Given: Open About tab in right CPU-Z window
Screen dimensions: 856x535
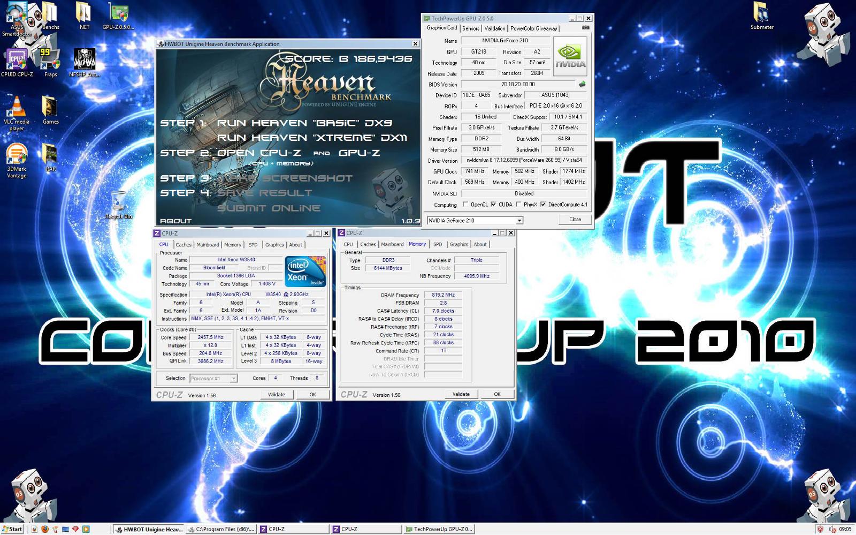Looking at the screenshot, I should [480, 244].
